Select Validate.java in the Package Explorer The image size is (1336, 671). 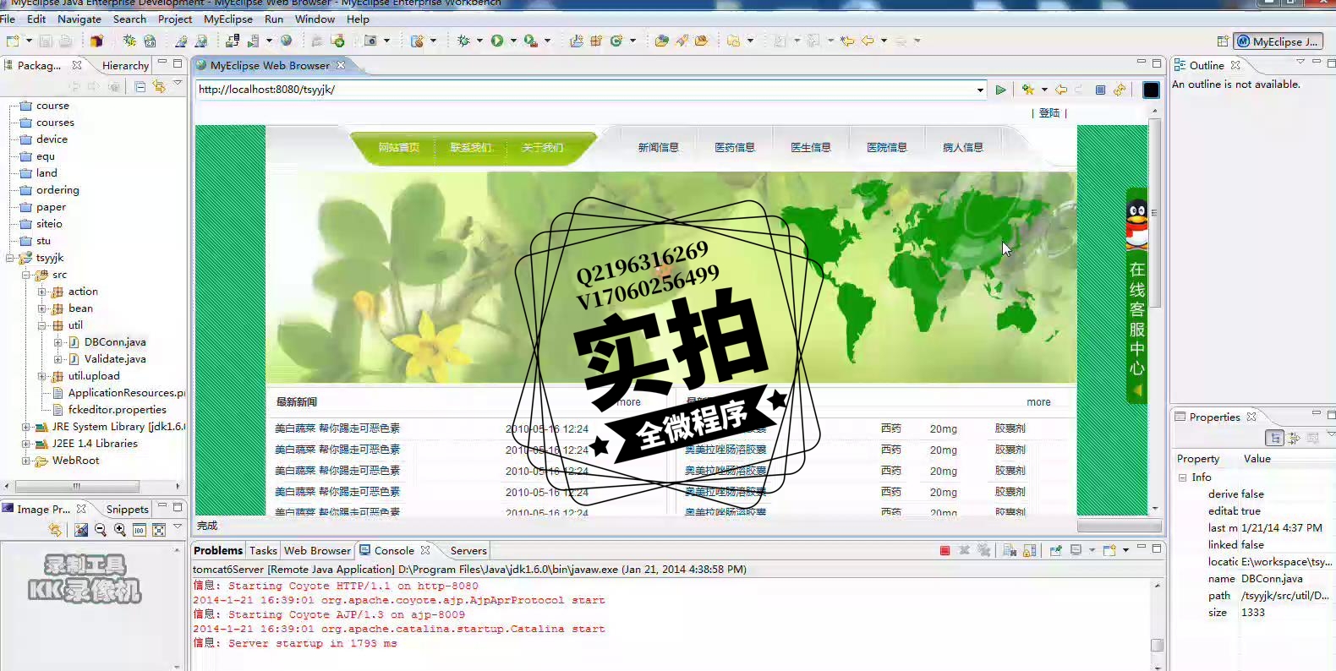115,359
